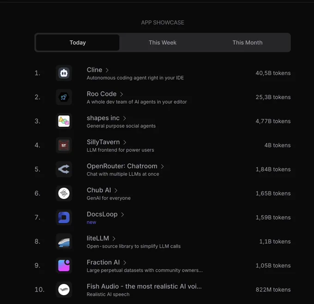Image resolution: width=314 pixels, height=304 pixels.
Task: Open the chevron next to Fraction AI
Action: (x=125, y=263)
